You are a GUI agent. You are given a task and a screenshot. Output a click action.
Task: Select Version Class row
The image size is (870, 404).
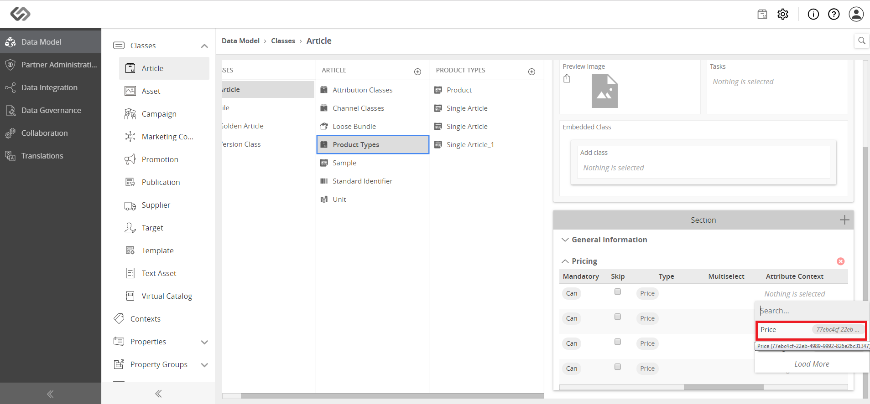pos(268,144)
